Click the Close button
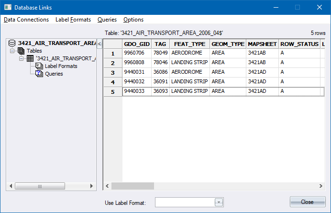Screen dimensions: 331x213 307,202
